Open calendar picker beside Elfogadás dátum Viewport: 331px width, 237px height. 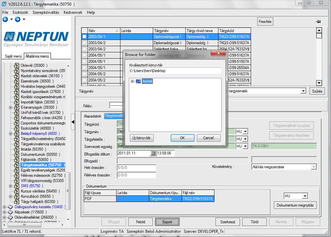click(x=153, y=153)
